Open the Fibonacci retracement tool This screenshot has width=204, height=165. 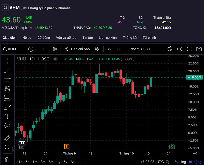pos(7,80)
